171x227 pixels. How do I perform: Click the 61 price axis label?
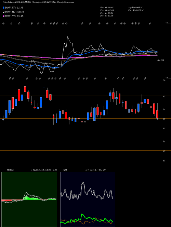[x=164, y=109]
